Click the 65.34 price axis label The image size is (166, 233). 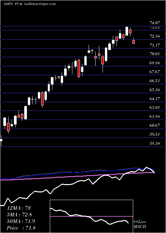click(155, 90)
